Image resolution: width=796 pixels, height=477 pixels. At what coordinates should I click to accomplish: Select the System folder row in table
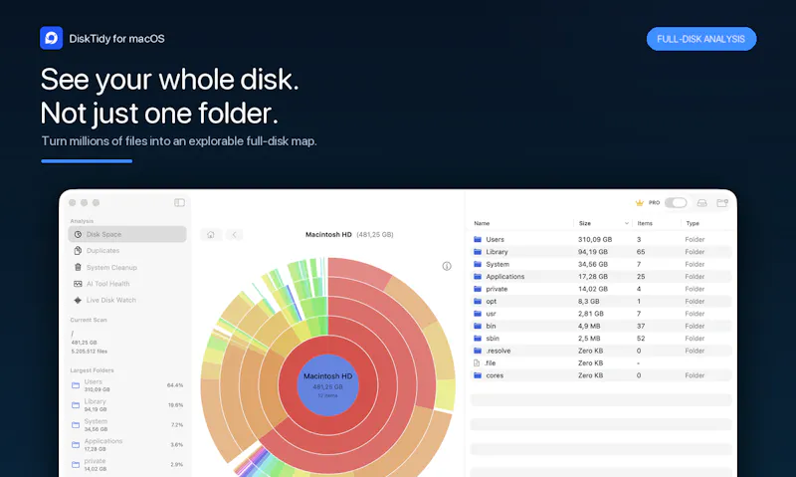coord(602,264)
